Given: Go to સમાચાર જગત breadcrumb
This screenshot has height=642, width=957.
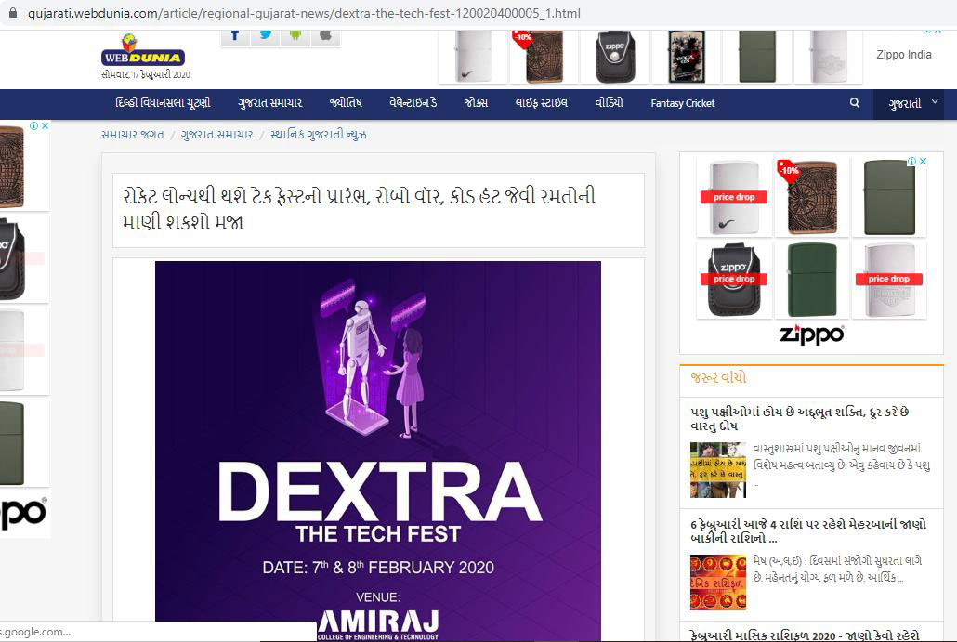Looking at the screenshot, I should pos(133,135).
